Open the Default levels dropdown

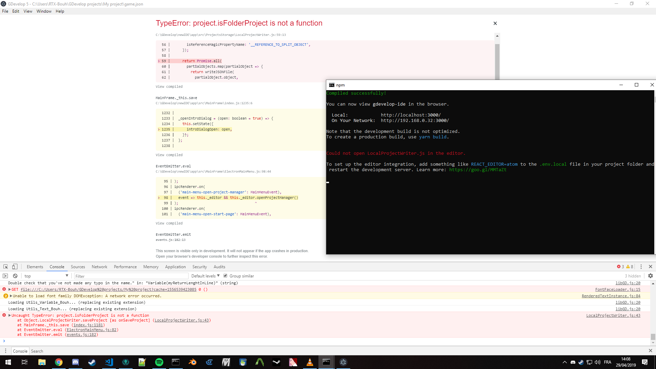pyautogui.click(x=205, y=276)
